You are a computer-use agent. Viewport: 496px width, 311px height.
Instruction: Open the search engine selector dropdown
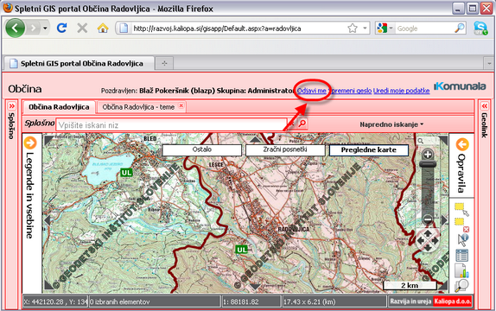(385, 29)
